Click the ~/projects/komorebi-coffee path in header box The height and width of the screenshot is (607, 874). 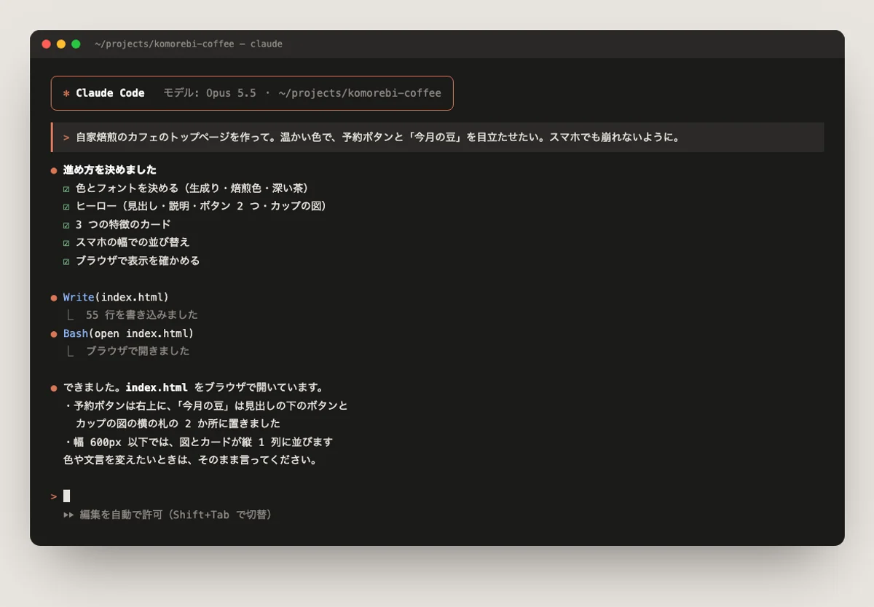(360, 93)
